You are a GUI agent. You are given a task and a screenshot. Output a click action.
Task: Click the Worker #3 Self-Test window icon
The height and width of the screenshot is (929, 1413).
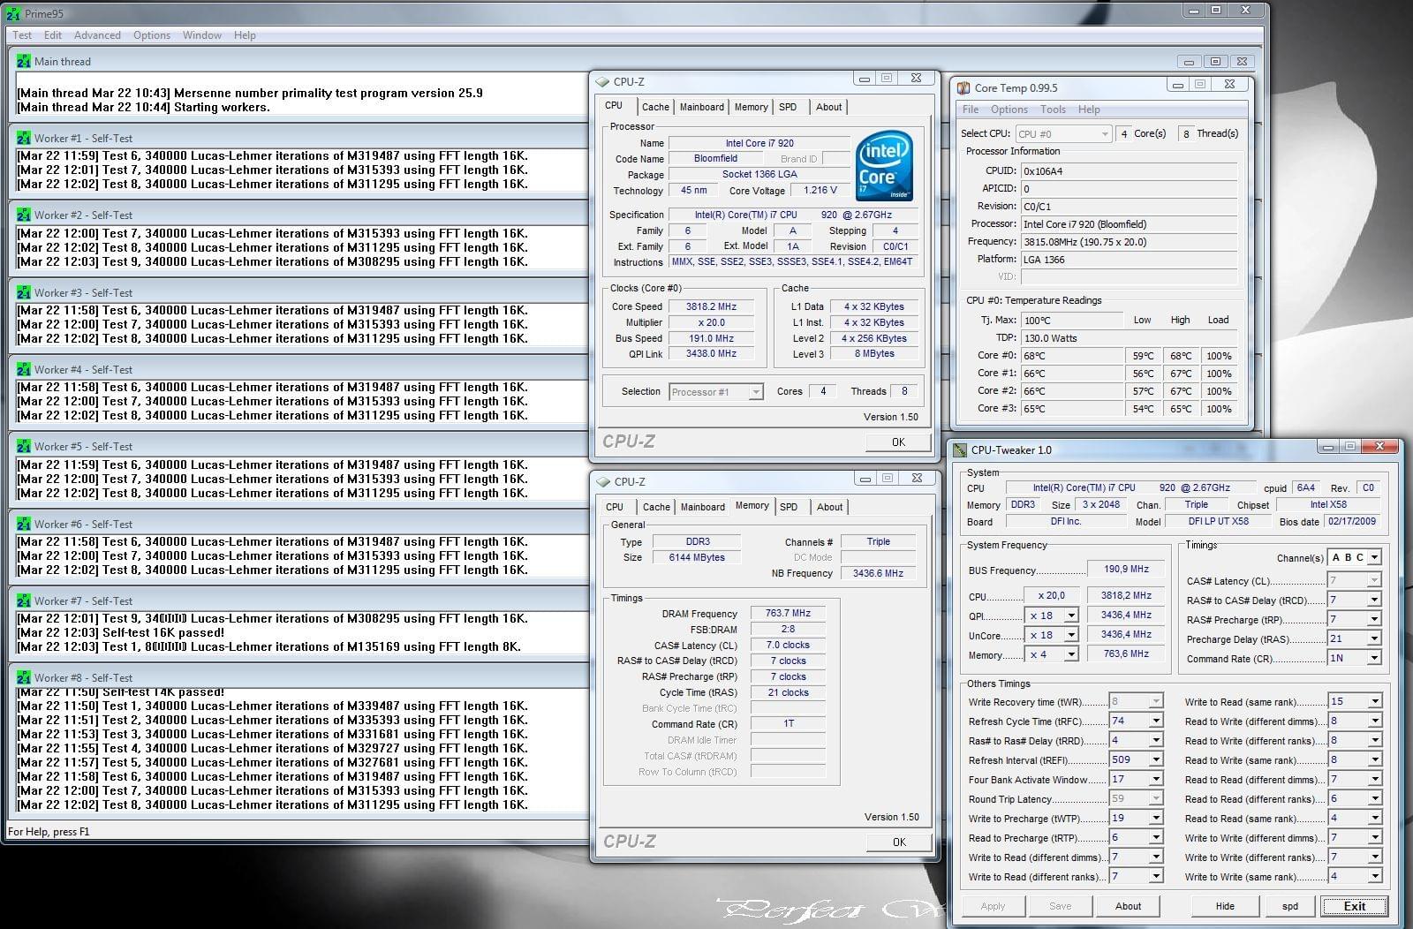coord(24,292)
